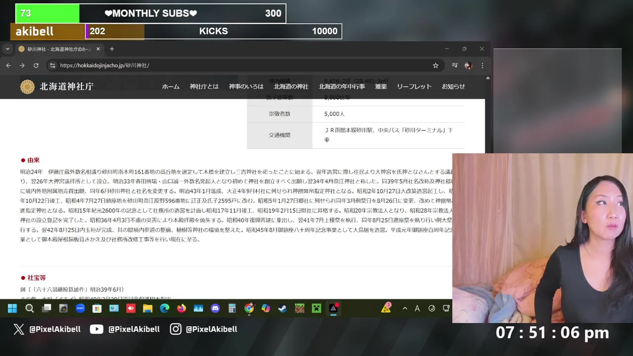Screen dimensions: 633x356
Task: Open Microsoft Copilot taskbar icon
Action: (266, 309)
